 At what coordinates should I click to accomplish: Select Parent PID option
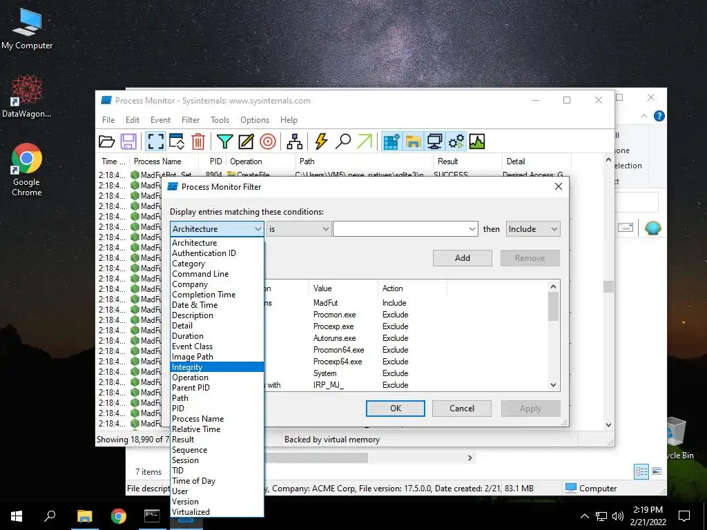(x=217, y=388)
